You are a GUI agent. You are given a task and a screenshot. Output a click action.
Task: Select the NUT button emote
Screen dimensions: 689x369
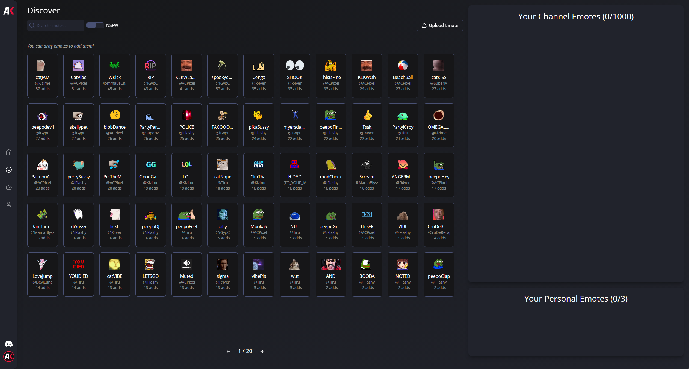(x=295, y=225)
